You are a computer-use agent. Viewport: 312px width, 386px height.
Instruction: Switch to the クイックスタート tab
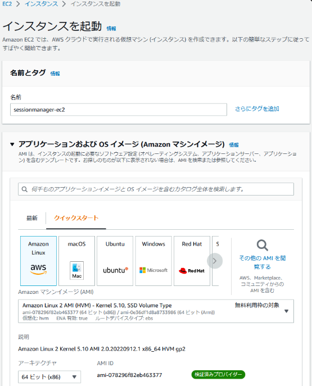[76, 218]
